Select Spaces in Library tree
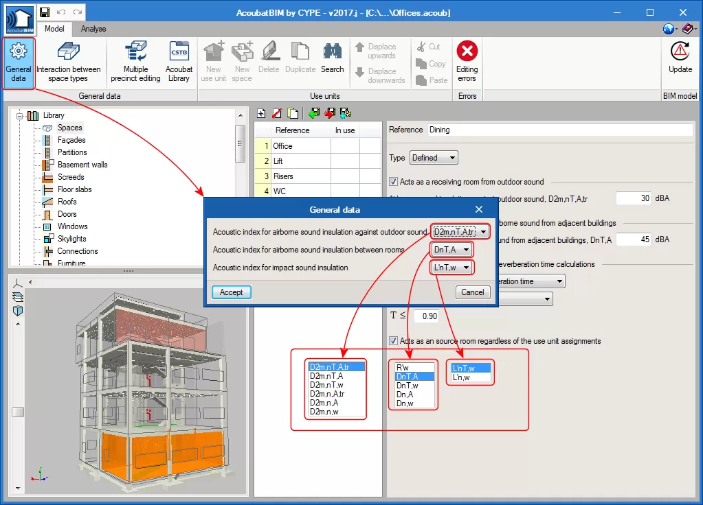This screenshot has height=505, width=703. [x=69, y=128]
